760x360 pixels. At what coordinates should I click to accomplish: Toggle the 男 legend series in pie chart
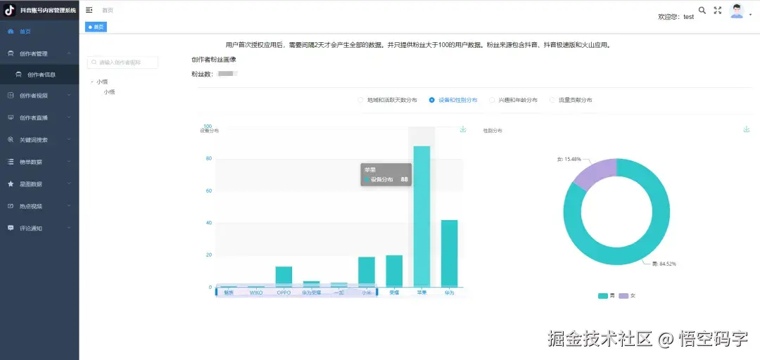(607, 295)
